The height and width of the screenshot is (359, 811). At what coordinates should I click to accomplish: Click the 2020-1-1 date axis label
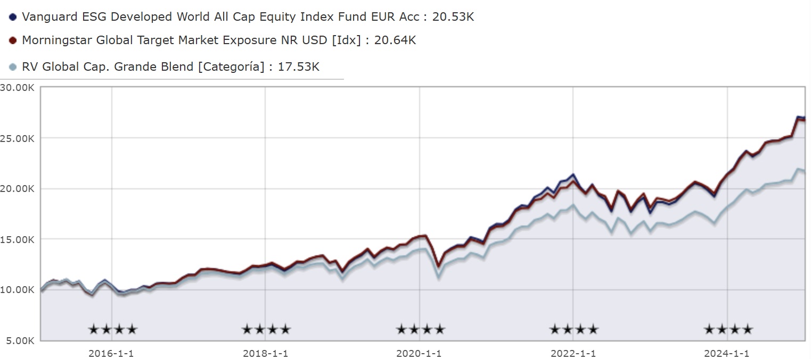pyautogui.click(x=419, y=354)
